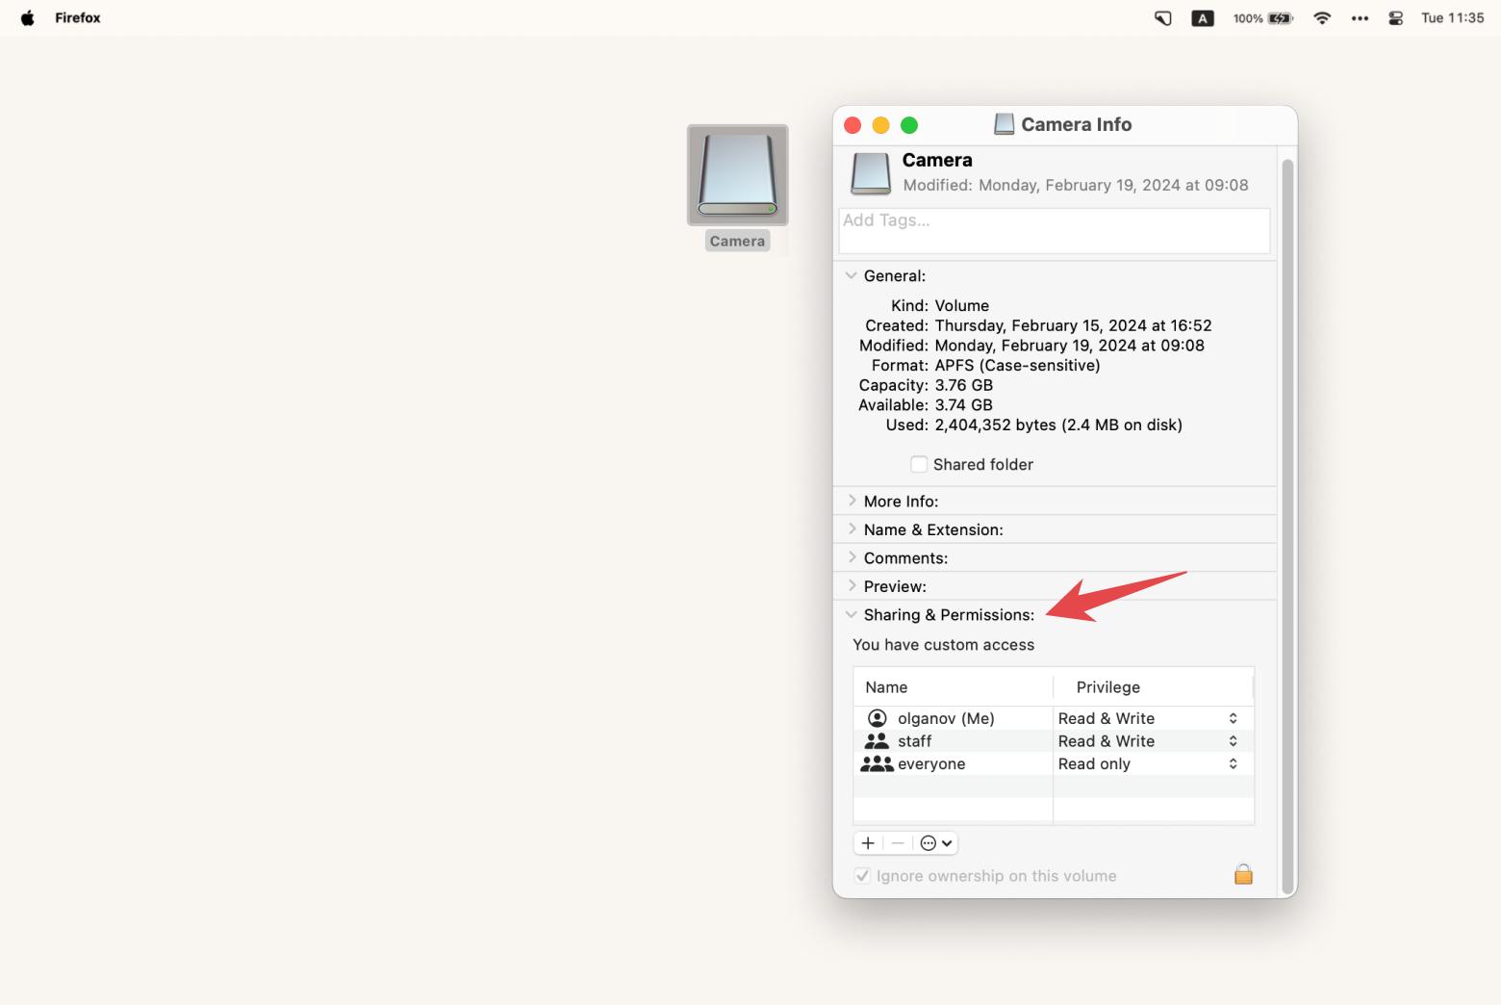Screen dimensions: 1501x1005
Task: Click the Camera title in Info header
Action: point(937,160)
